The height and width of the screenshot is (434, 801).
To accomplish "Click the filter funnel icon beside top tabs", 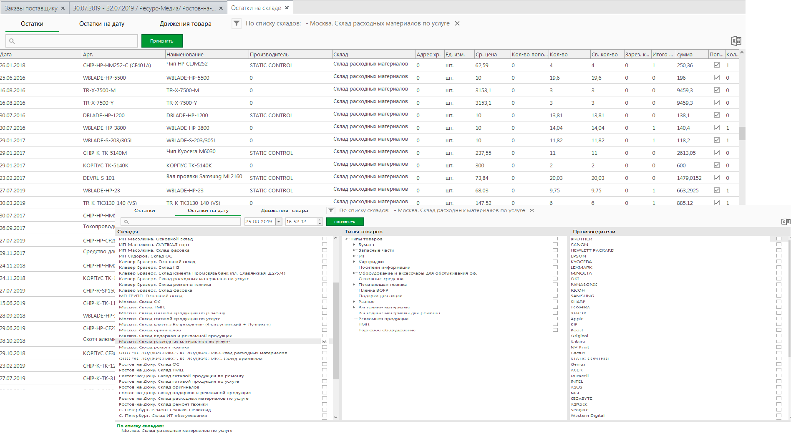I will [x=237, y=24].
